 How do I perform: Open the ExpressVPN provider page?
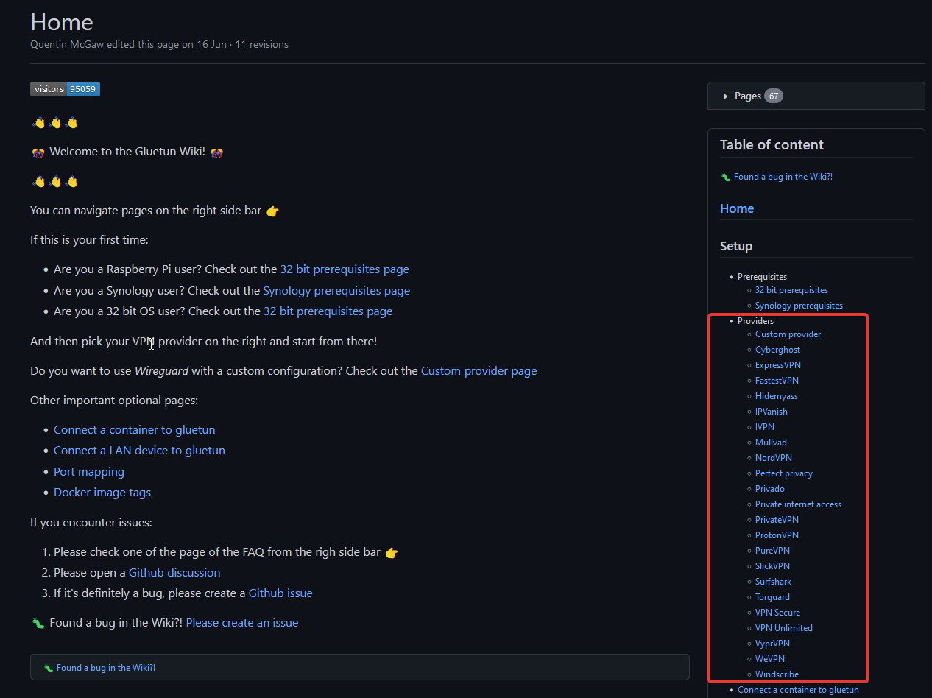pos(778,365)
